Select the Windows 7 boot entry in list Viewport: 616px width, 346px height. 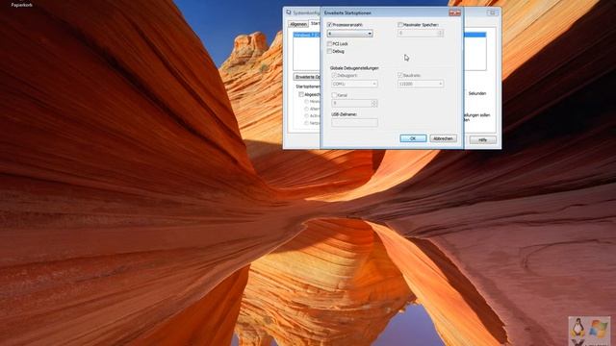tap(307, 35)
